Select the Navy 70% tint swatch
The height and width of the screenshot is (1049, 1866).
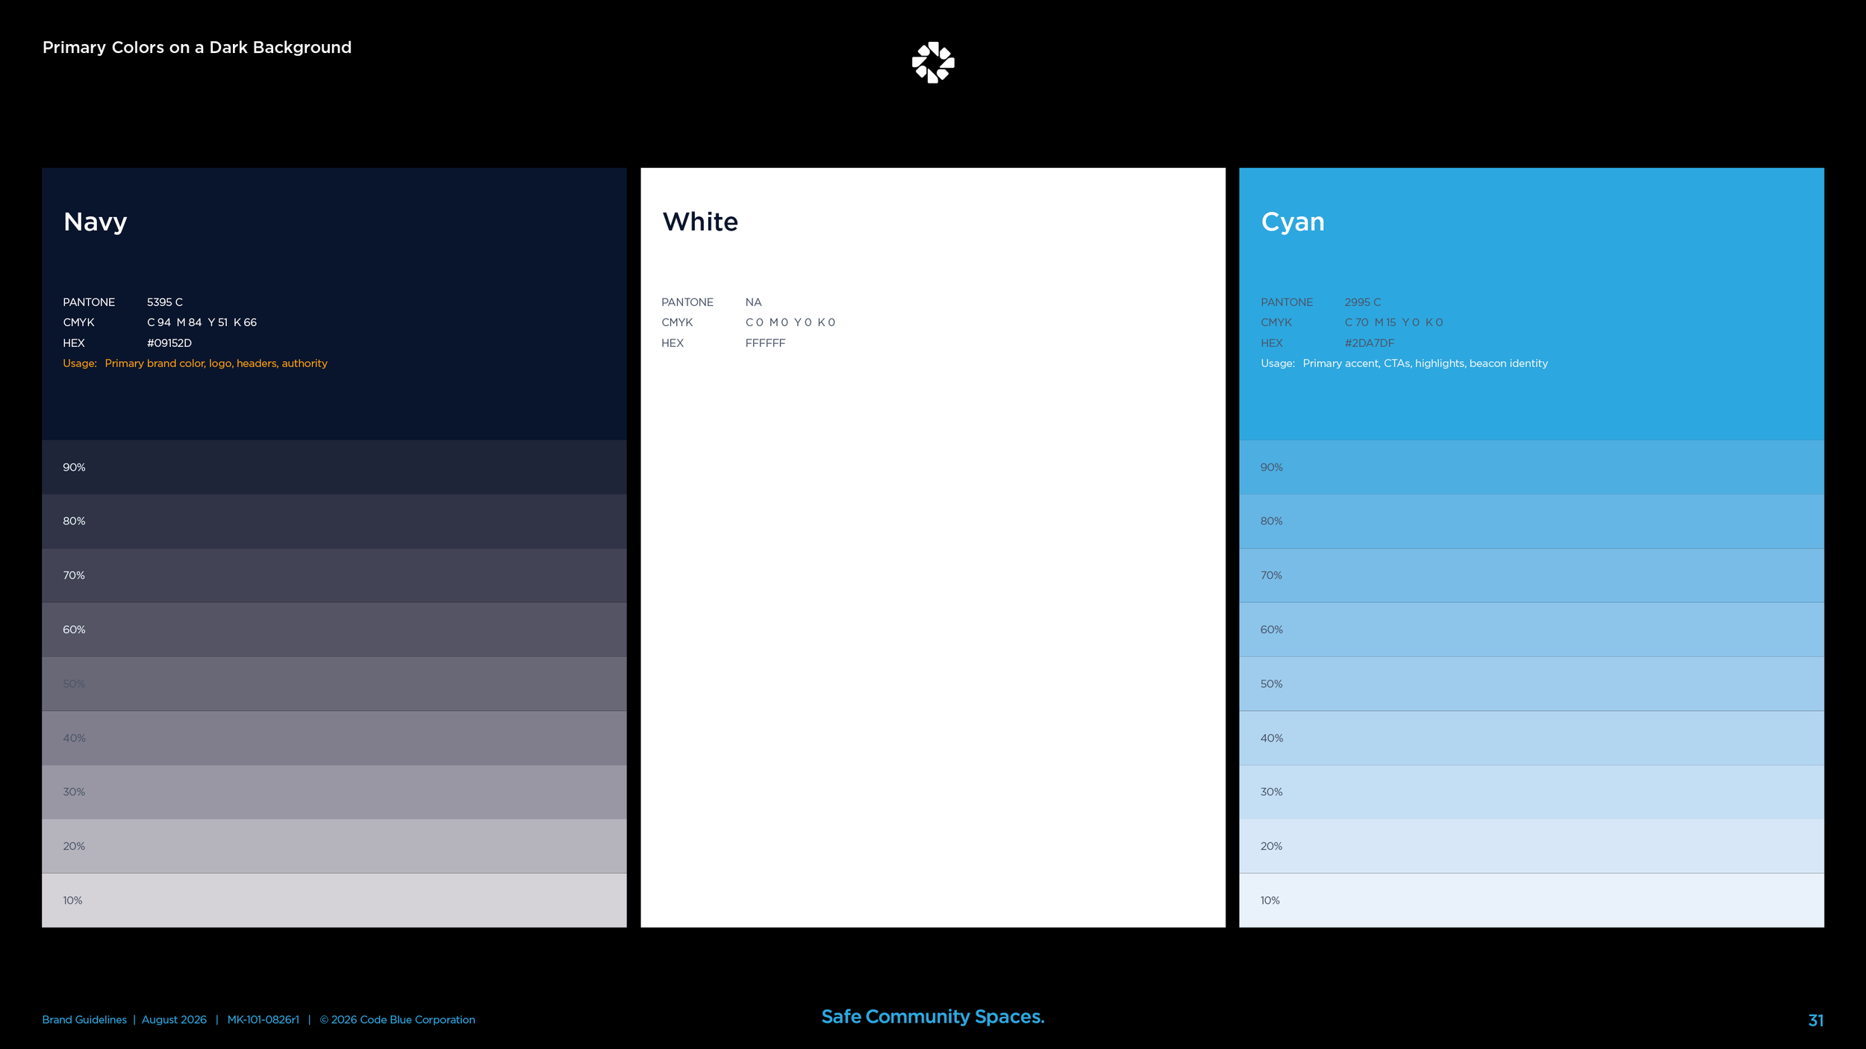(334, 576)
